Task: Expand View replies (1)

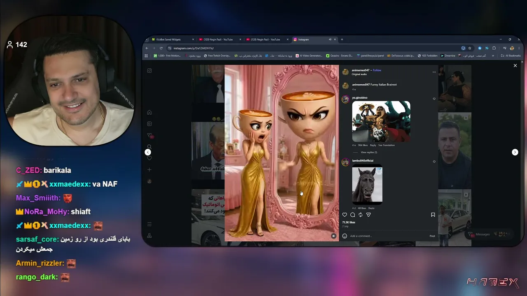Action: [369, 153]
